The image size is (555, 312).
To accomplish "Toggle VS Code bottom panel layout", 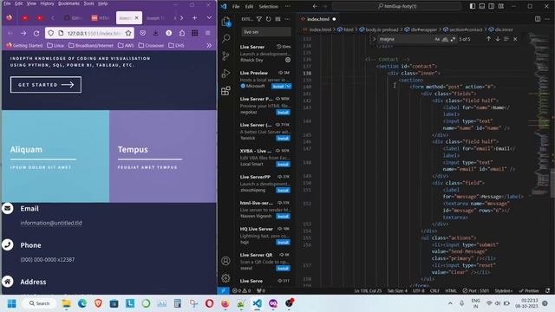I will (482, 6).
